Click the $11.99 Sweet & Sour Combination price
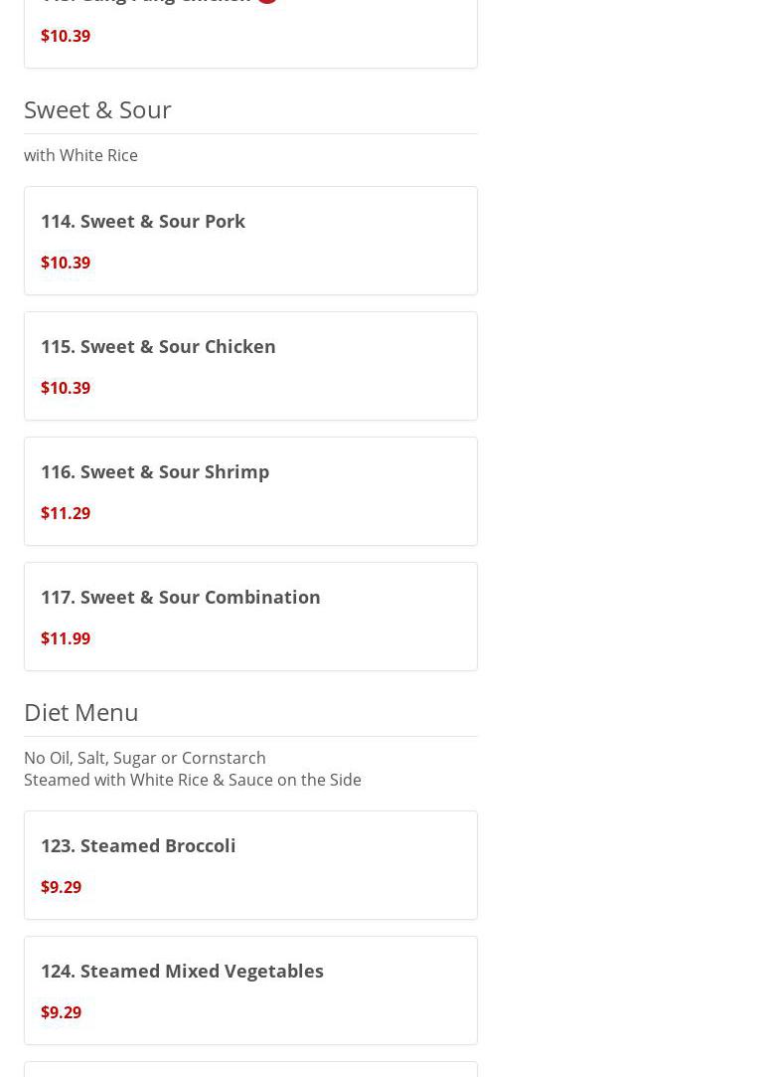The width and height of the screenshot is (765, 1077). point(66,638)
